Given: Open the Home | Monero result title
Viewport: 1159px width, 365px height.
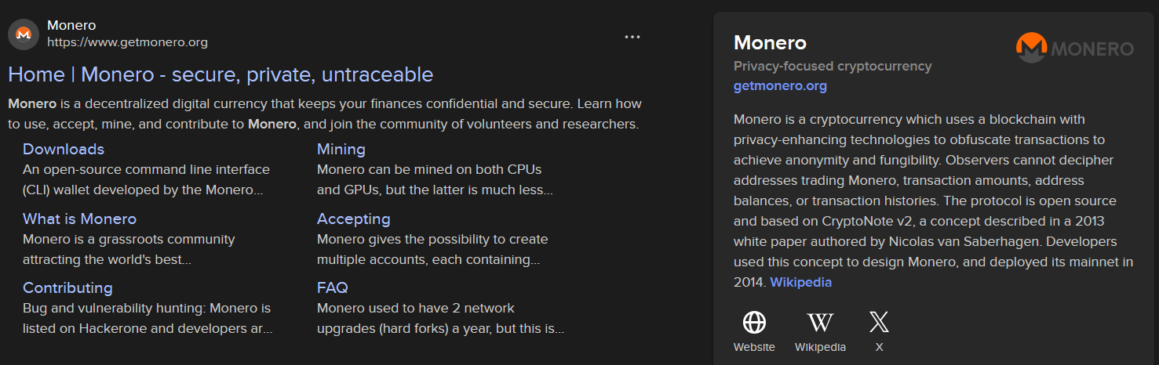Looking at the screenshot, I should tap(221, 74).
